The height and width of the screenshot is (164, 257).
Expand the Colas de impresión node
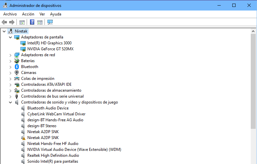[10, 79]
